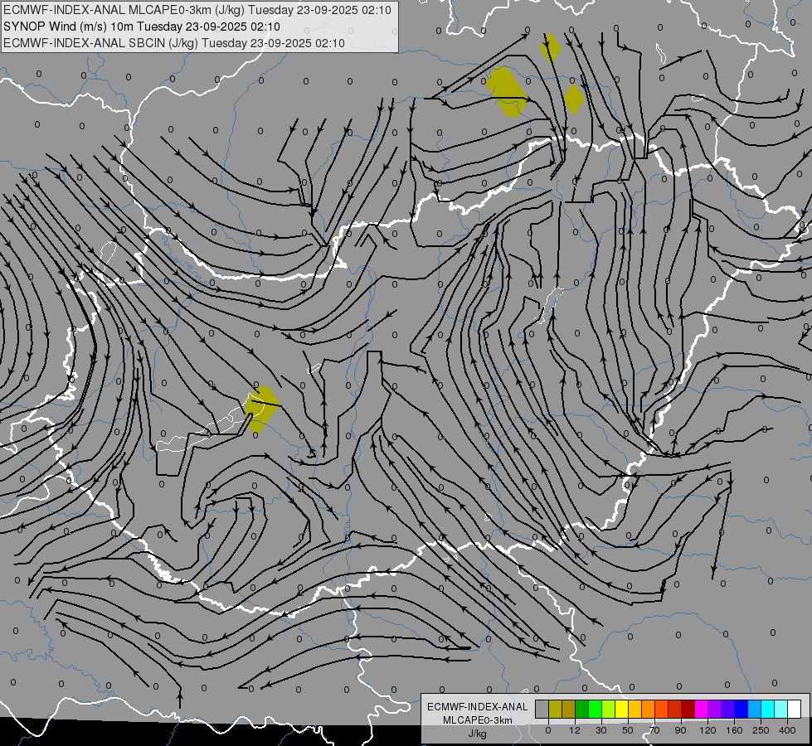Click the olive CAPE polygon beside the lake
This screenshot has height=746, width=812.
click(261, 409)
